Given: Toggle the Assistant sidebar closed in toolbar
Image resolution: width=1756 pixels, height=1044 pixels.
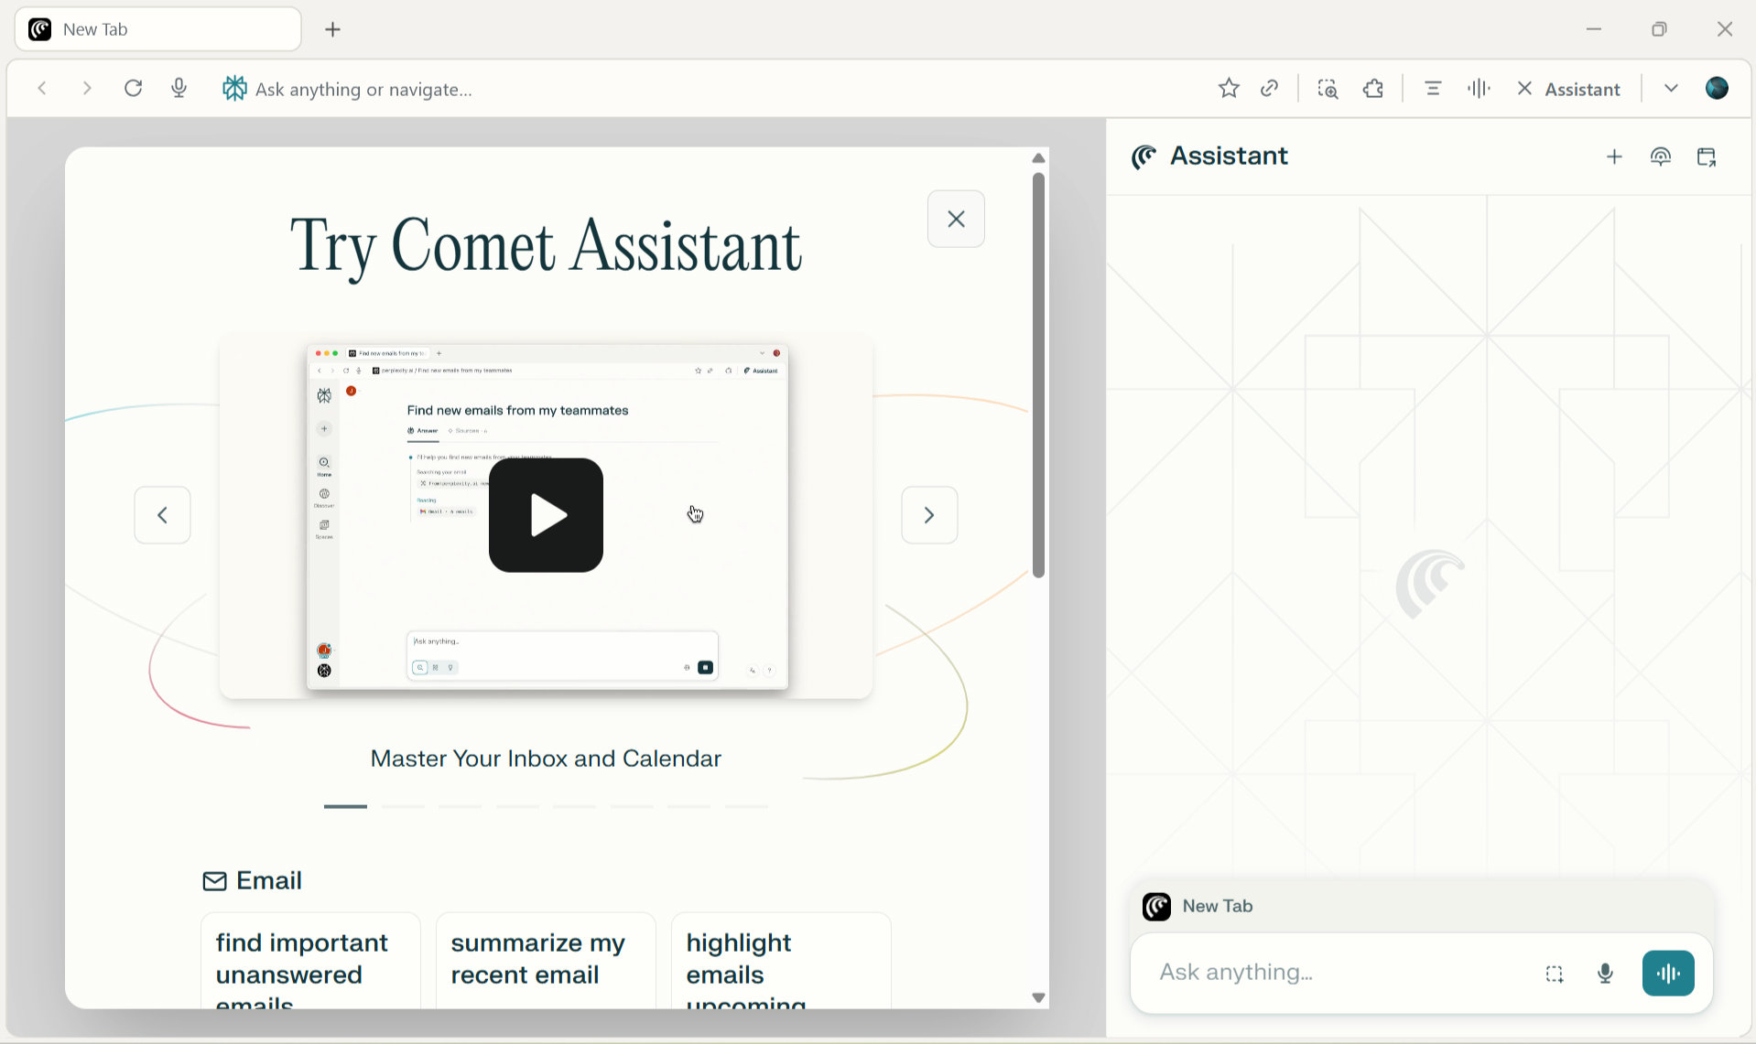Looking at the screenshot, I should point(1569,89).
